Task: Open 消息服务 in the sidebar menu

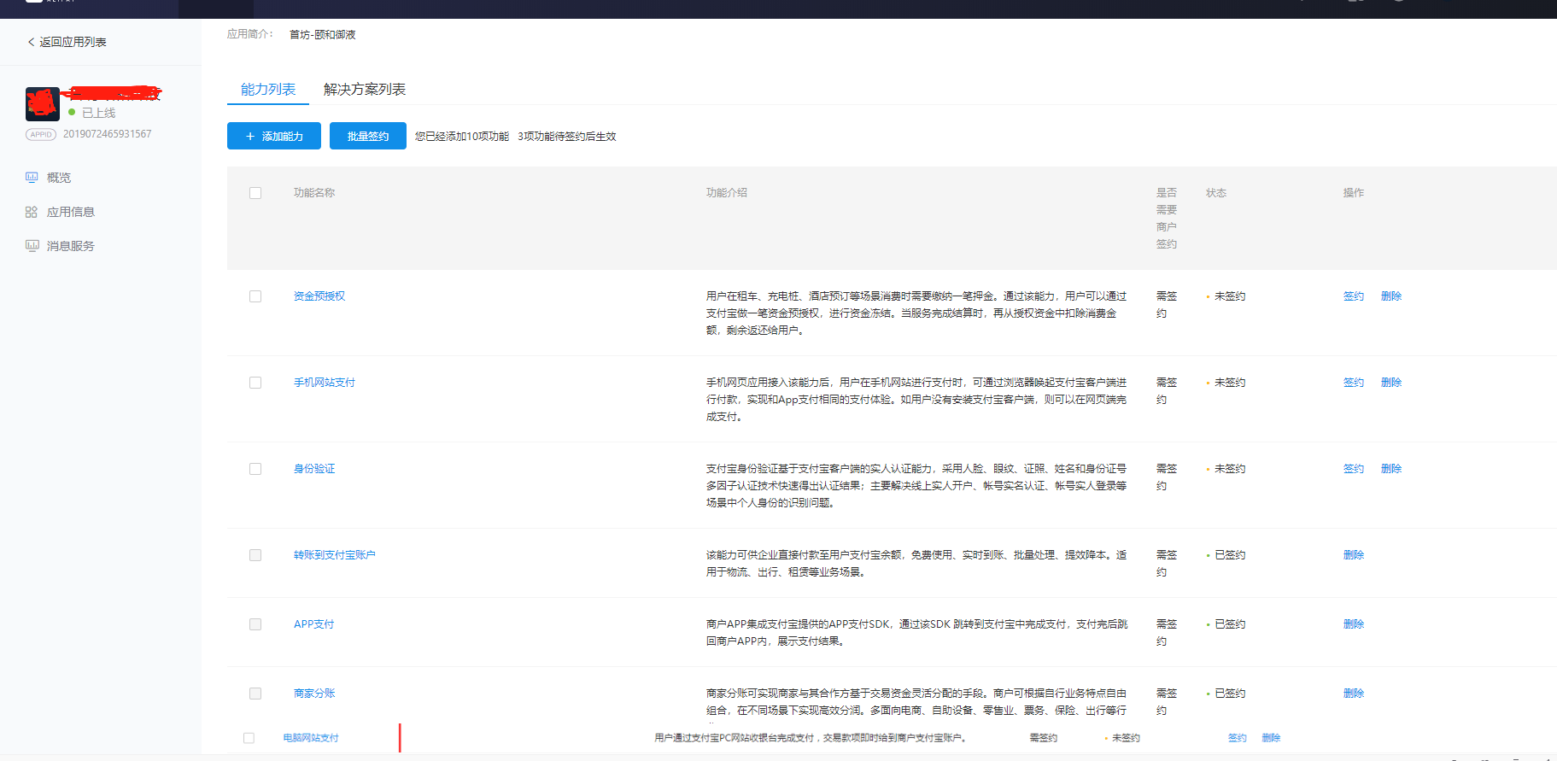Action: (71, 246)
